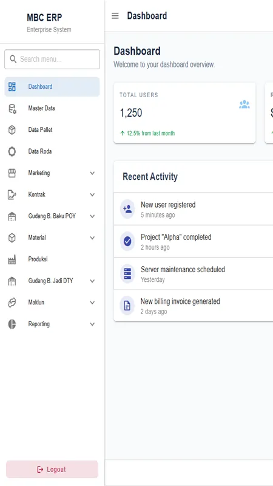273x486 pixels.
Task: Expand the Marketing submenu chevron
Action: 92,173
